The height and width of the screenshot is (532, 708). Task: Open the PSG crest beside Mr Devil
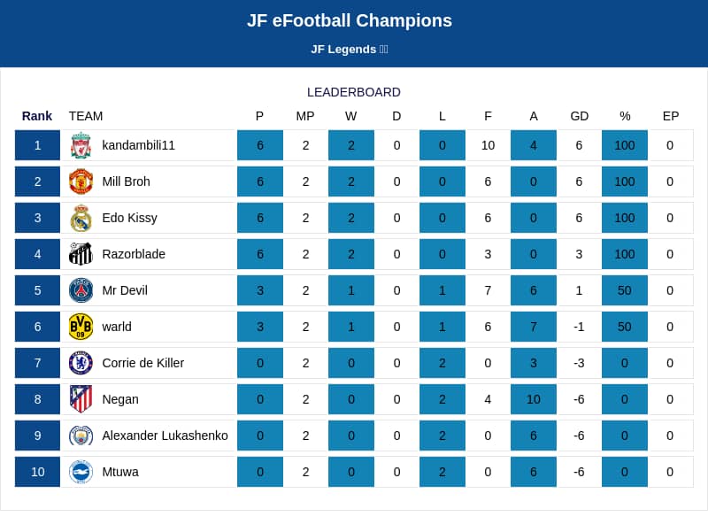click(81, 290)
